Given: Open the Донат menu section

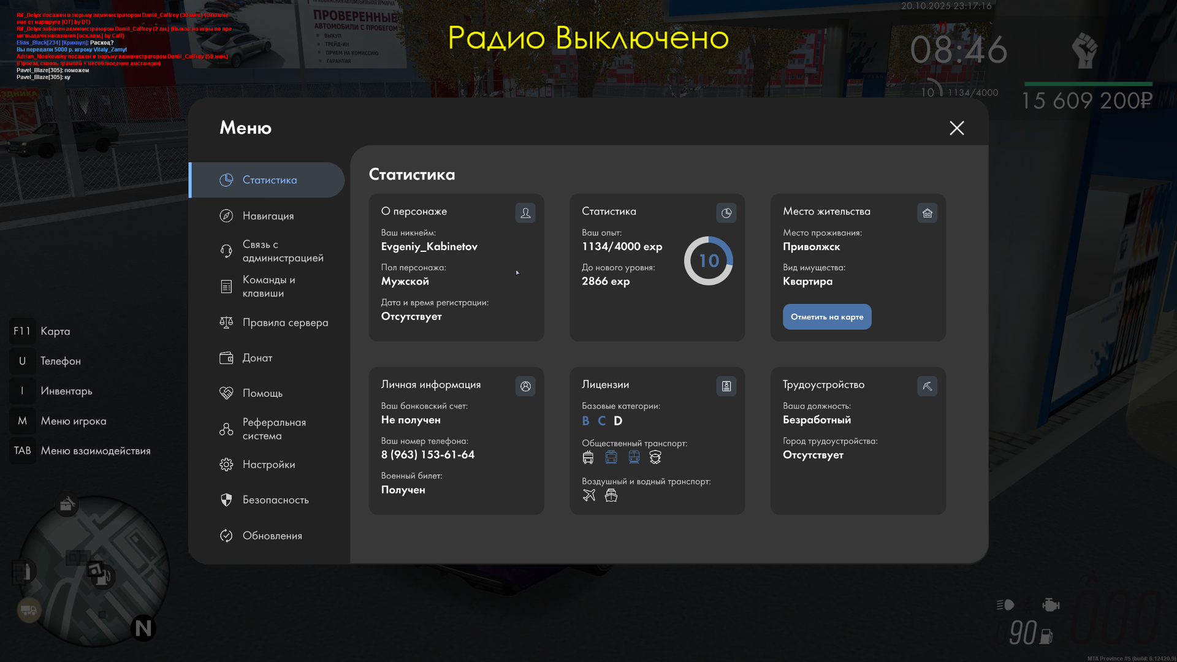Looking at the screenshot, I should [257, 358].
